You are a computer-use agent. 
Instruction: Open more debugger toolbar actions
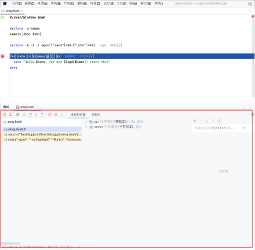pyautogui.click(x=62, y=115)
